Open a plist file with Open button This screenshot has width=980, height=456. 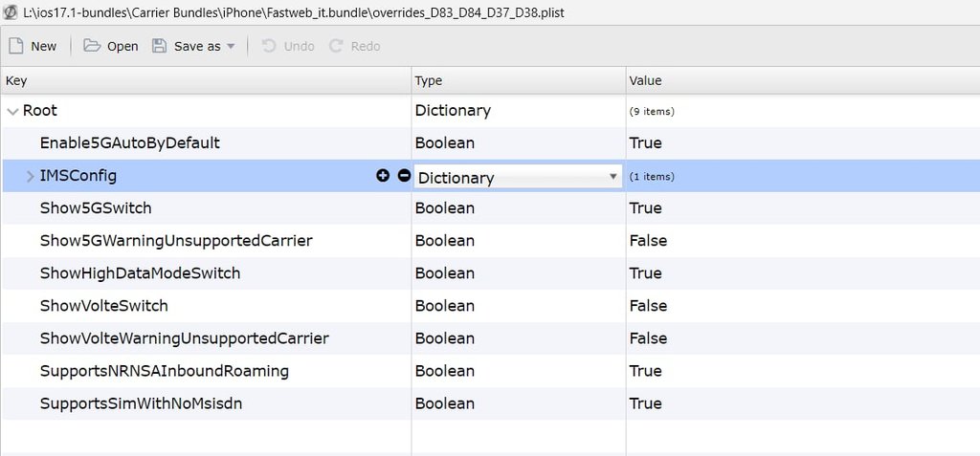pos(111,46)
